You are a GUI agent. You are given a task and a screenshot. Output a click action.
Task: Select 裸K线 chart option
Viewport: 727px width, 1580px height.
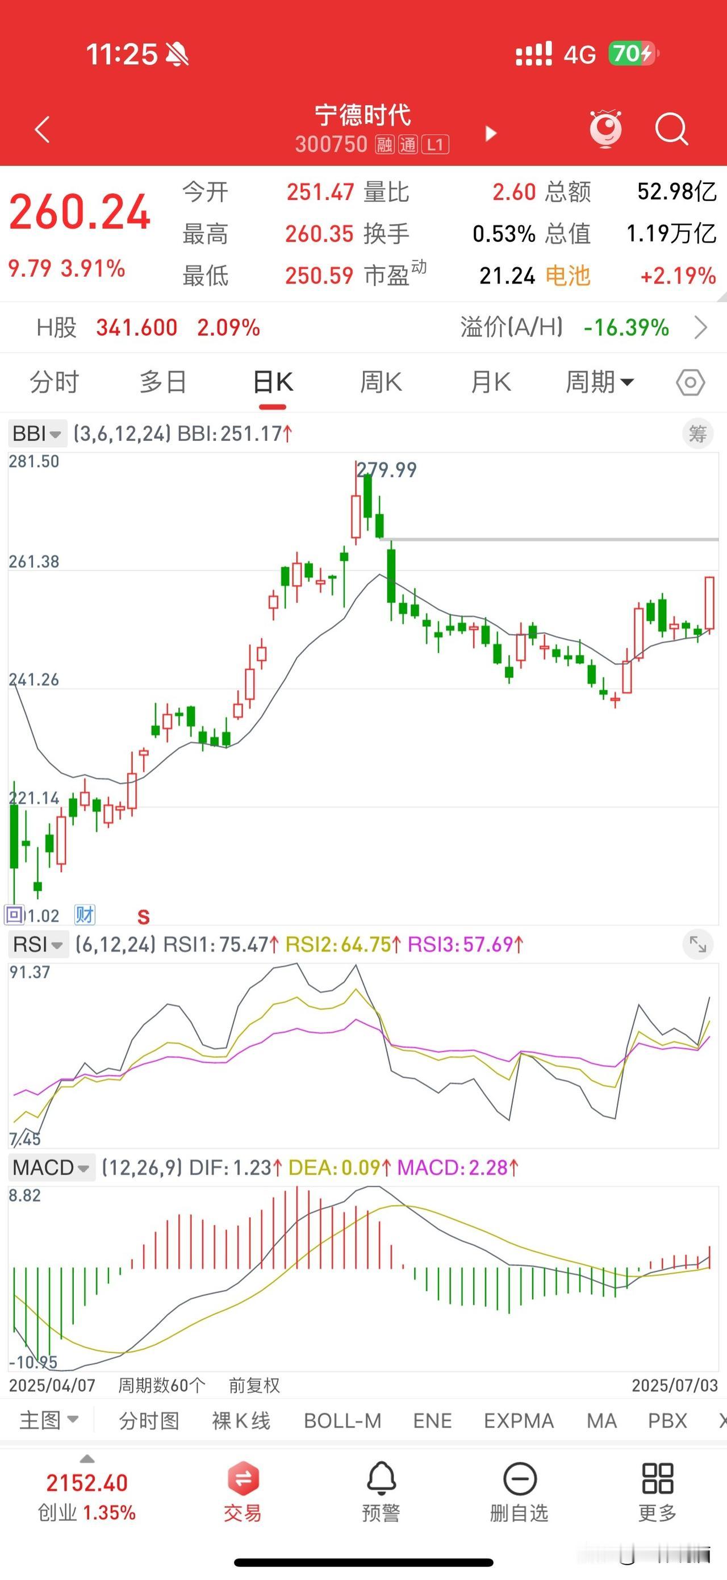241,1420
